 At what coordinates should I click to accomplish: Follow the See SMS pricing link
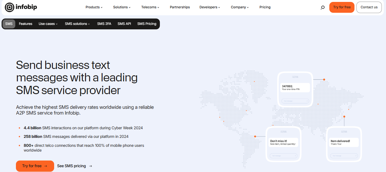tap(75, 166)
